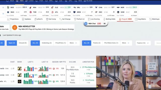Open the Sal Change tab
The height and width of the screenshot is (90, 161).
(x=65, y=19)
